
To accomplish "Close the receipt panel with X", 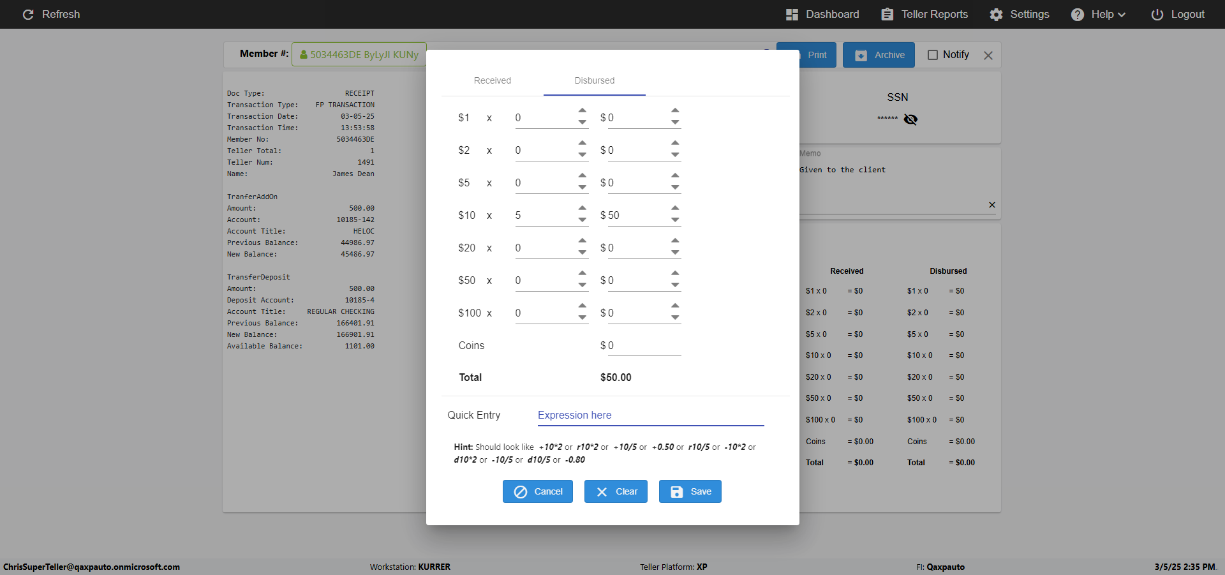I will [988, 56].
